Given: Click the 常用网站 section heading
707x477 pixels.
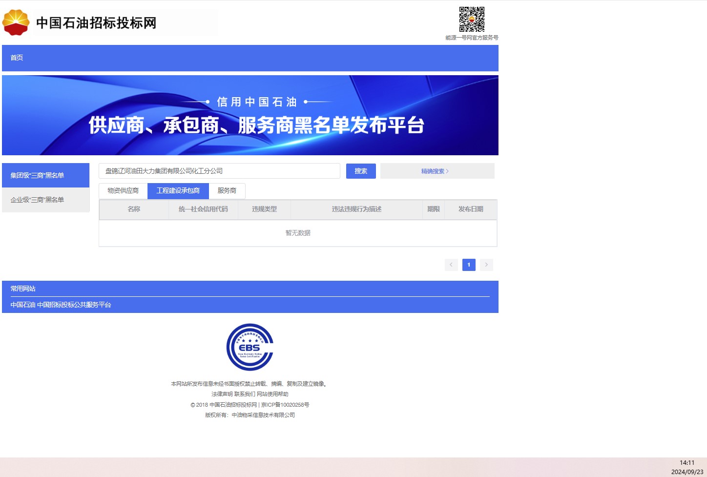Looking at the screenshot, I should [x=23, y=289].
